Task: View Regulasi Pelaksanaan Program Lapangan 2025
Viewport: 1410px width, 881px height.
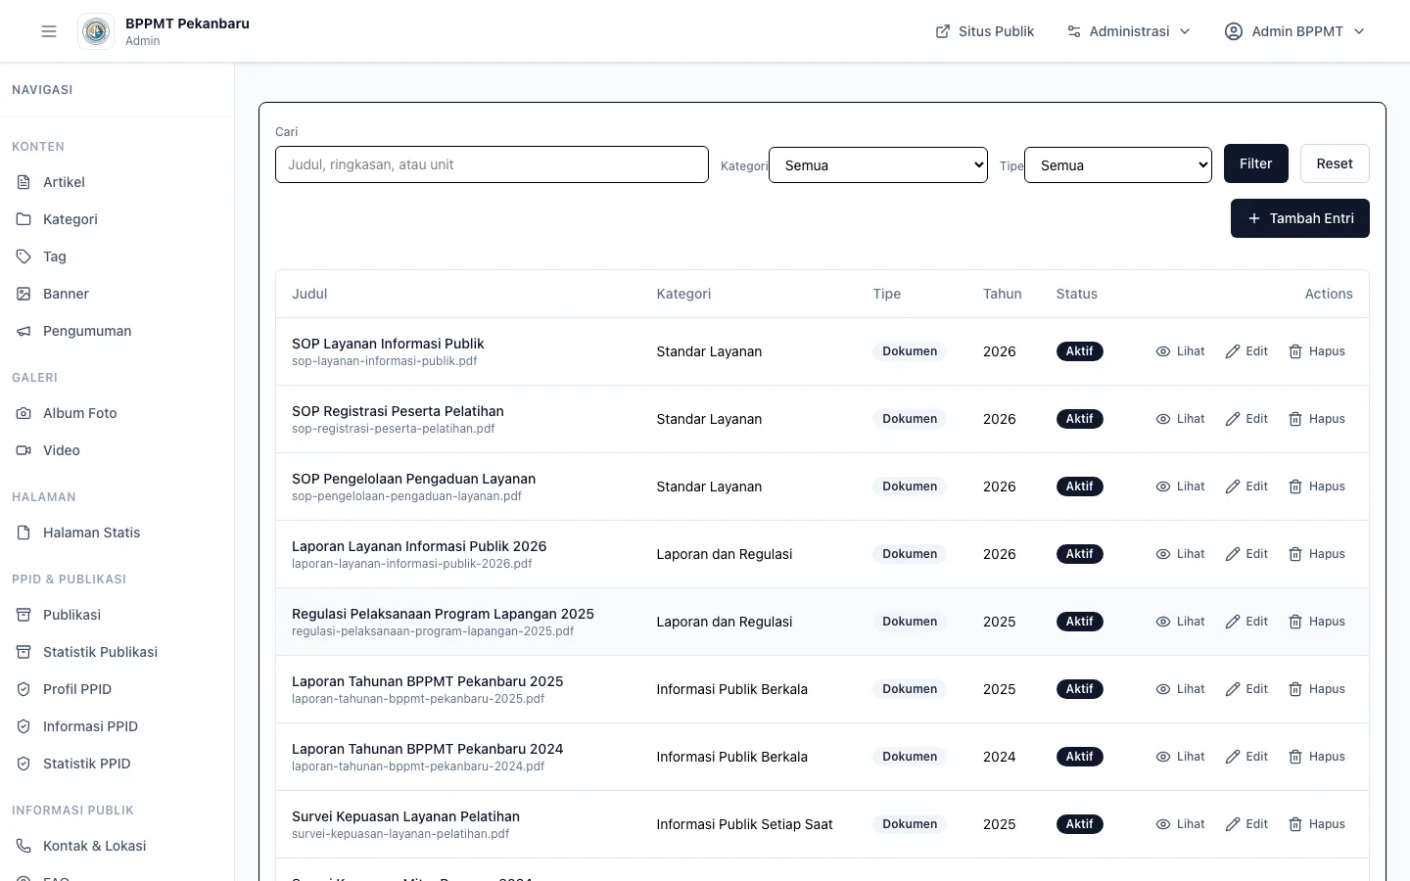Action: tap(1180, 622)
